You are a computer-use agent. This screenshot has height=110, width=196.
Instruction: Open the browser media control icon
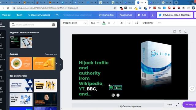pos(188,8)
